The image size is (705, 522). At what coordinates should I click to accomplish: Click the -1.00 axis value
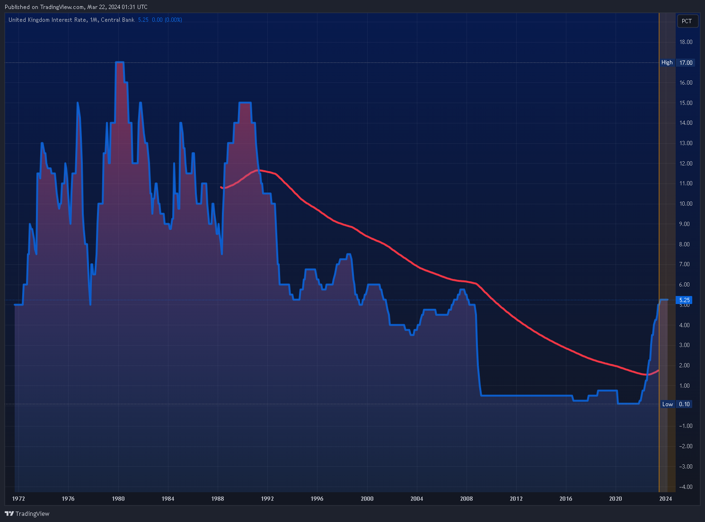(x=685, y=426)
